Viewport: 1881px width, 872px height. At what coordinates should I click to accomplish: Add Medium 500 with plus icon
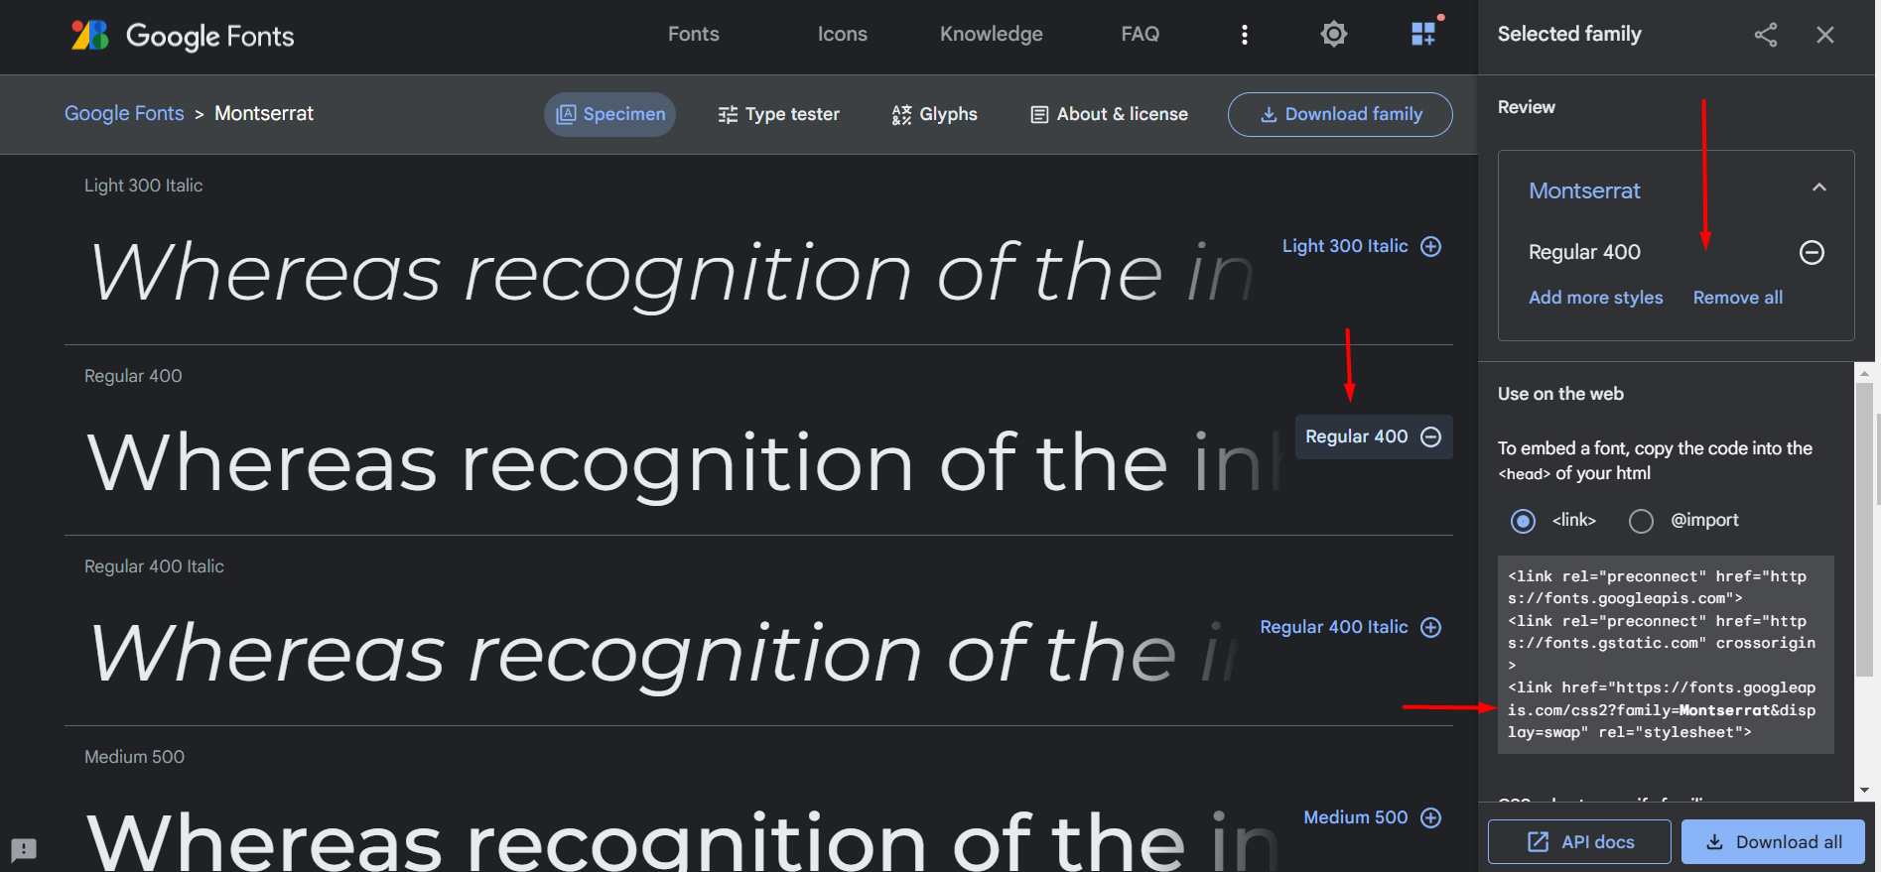[1430, 817]
